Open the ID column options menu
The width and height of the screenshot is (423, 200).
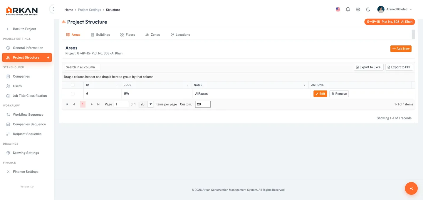pos(117,85)
